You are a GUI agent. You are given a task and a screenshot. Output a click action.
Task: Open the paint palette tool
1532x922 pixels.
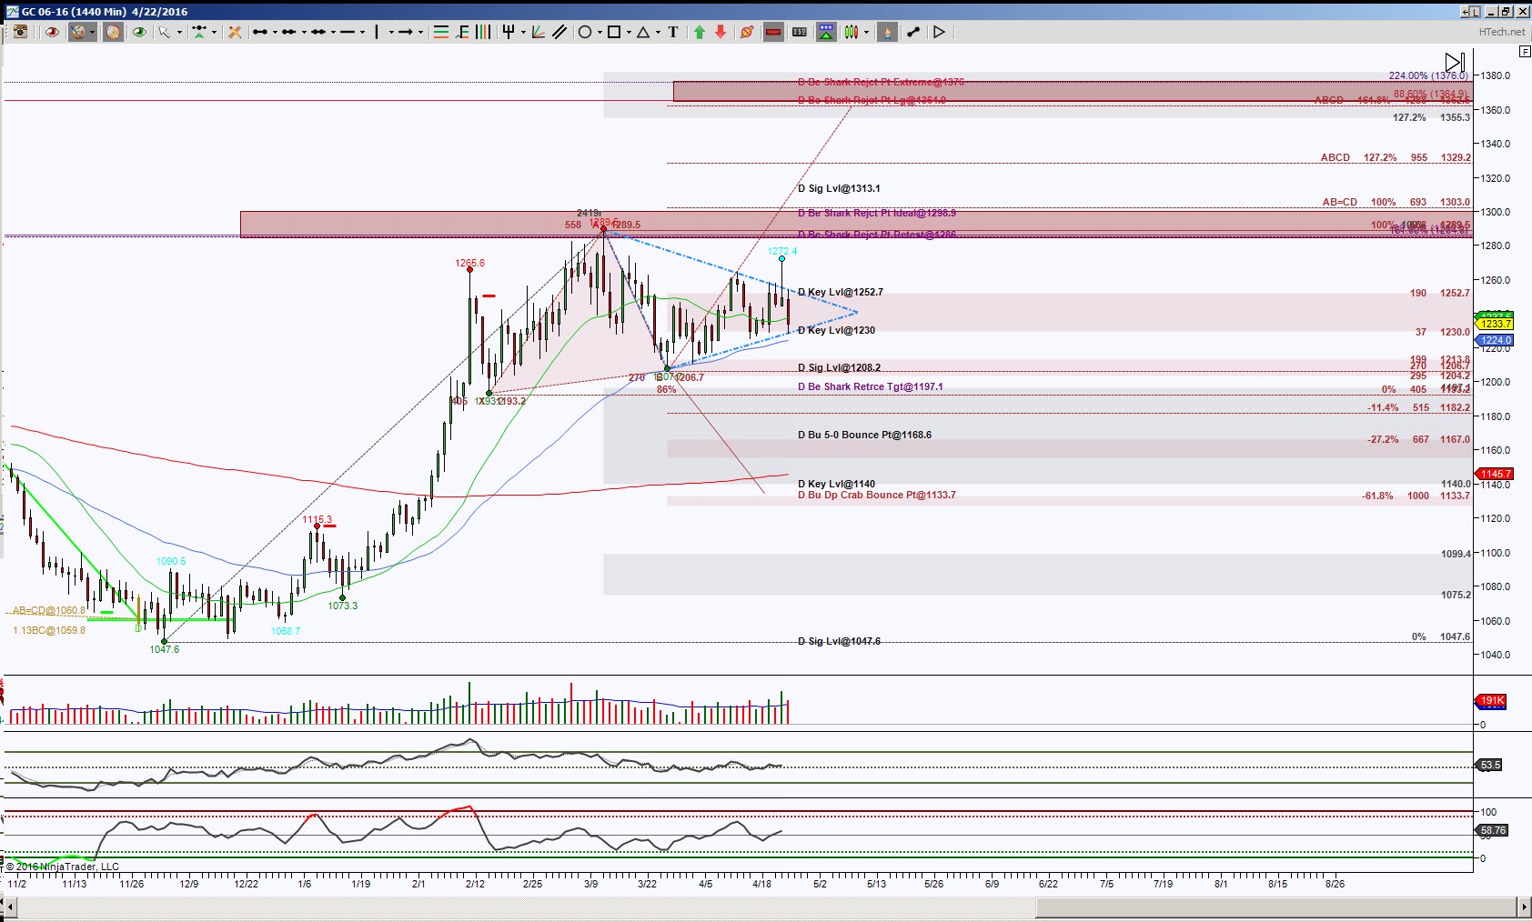click(x=78, y=32)
